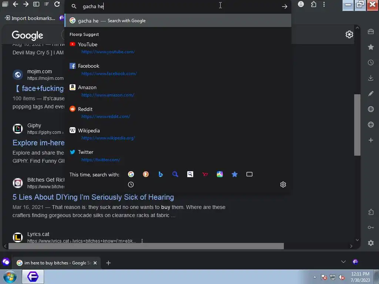The width and height of the screenshot is (379, 284).
Task: Open downloads icon in right sidebar
Action: (x=371, y=78)
